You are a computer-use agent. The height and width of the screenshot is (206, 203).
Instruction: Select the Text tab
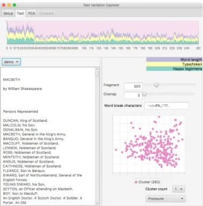point(20,13)
